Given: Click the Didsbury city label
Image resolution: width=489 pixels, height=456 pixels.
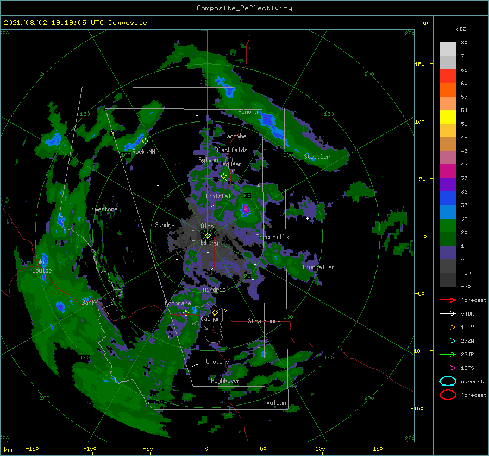Looking at the screenshot, I should click(205, 243).
